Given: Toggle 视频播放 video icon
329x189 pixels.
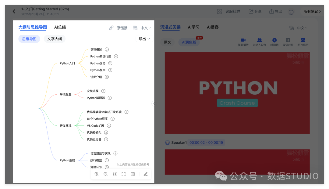Looking at the screenshot, I should 243,42.
